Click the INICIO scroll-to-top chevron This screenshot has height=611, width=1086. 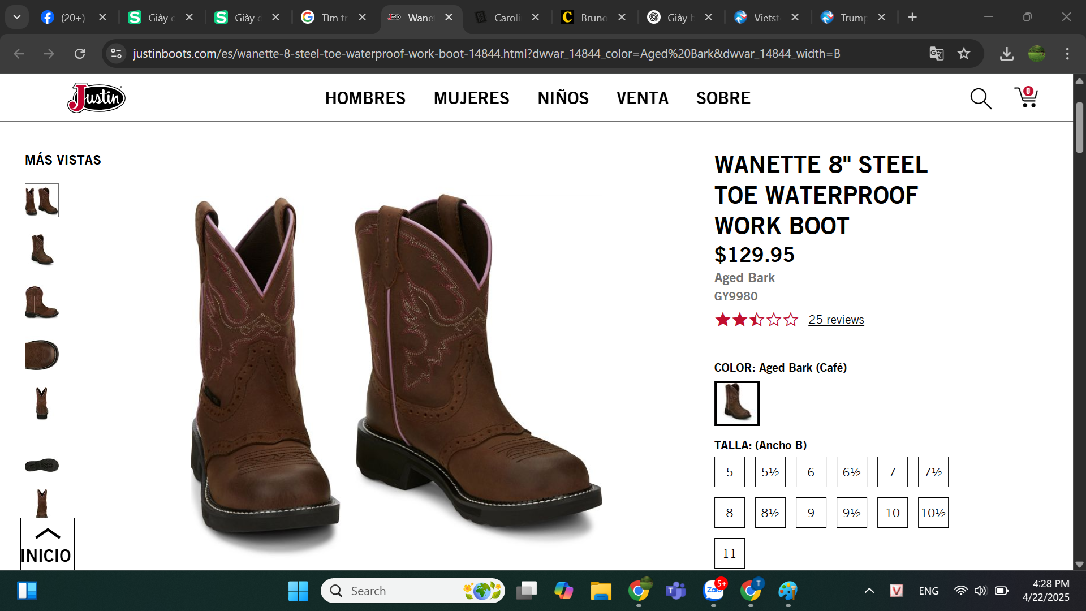[48, 534]
